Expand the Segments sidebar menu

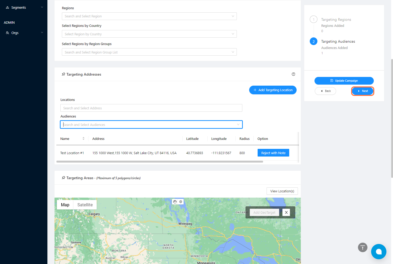42,7
